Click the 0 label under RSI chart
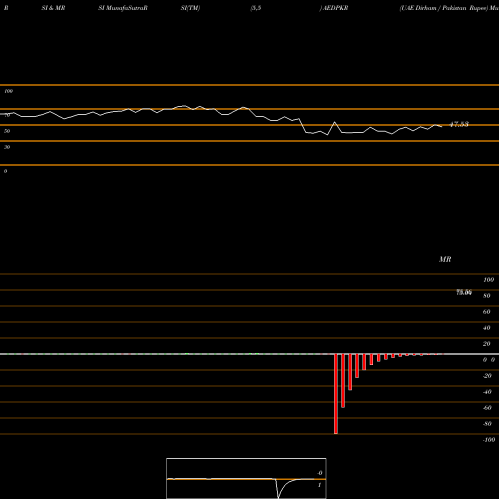Viewport: 499px width, 499px height. [x=5, y=171]
